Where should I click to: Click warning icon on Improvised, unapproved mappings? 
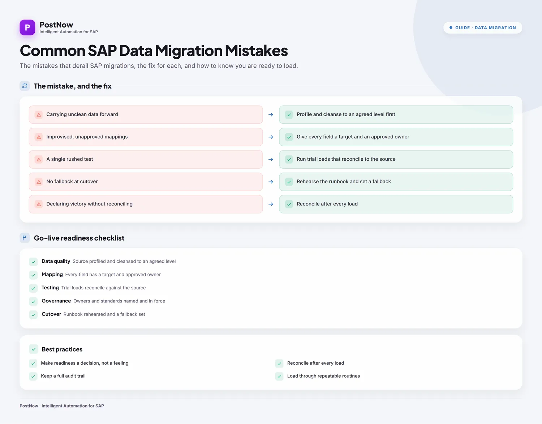click(39, 137)
